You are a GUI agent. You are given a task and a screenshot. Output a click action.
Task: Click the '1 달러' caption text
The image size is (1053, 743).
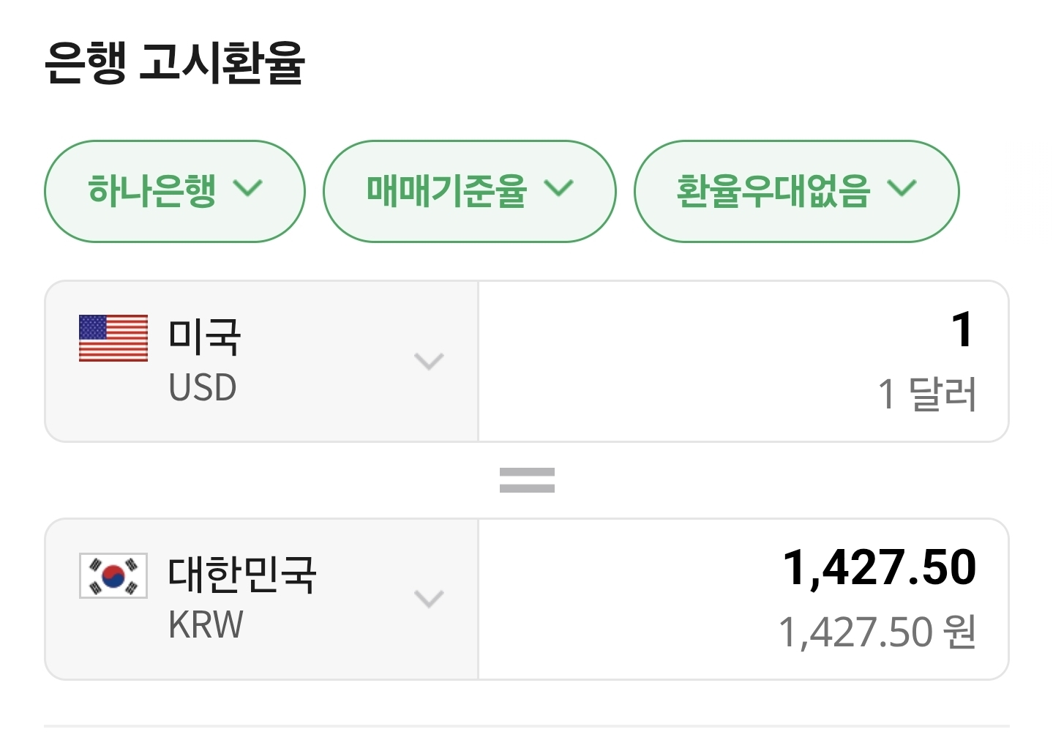point(926,394)
